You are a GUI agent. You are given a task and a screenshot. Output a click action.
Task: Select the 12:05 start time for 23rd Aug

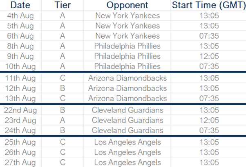click(208, 120)
